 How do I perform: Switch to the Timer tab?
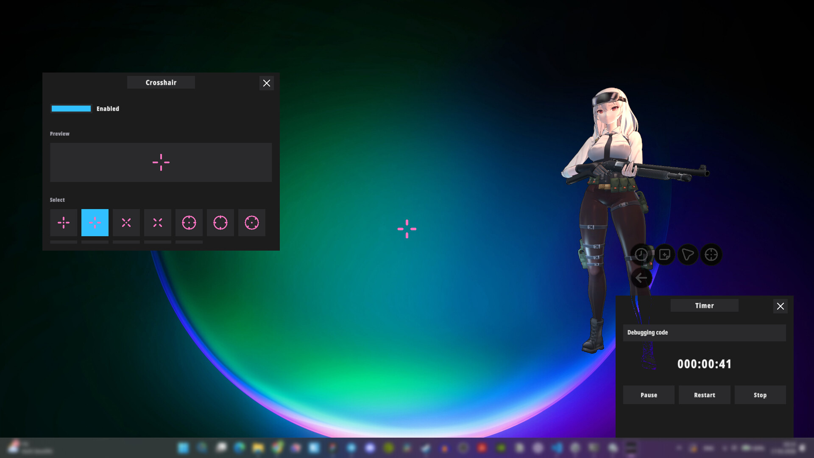click(704, 305)
